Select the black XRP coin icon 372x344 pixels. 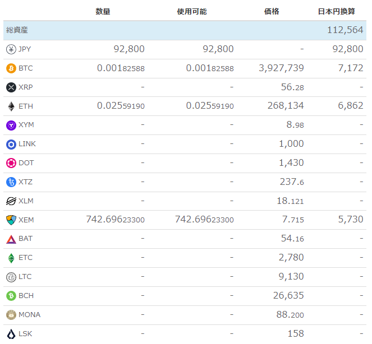(11, 87)
